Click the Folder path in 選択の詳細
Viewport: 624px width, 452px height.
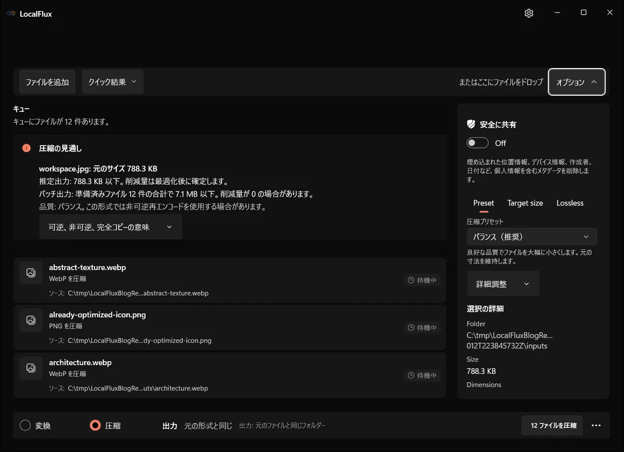pyautogui.click(x=510, y=340)
